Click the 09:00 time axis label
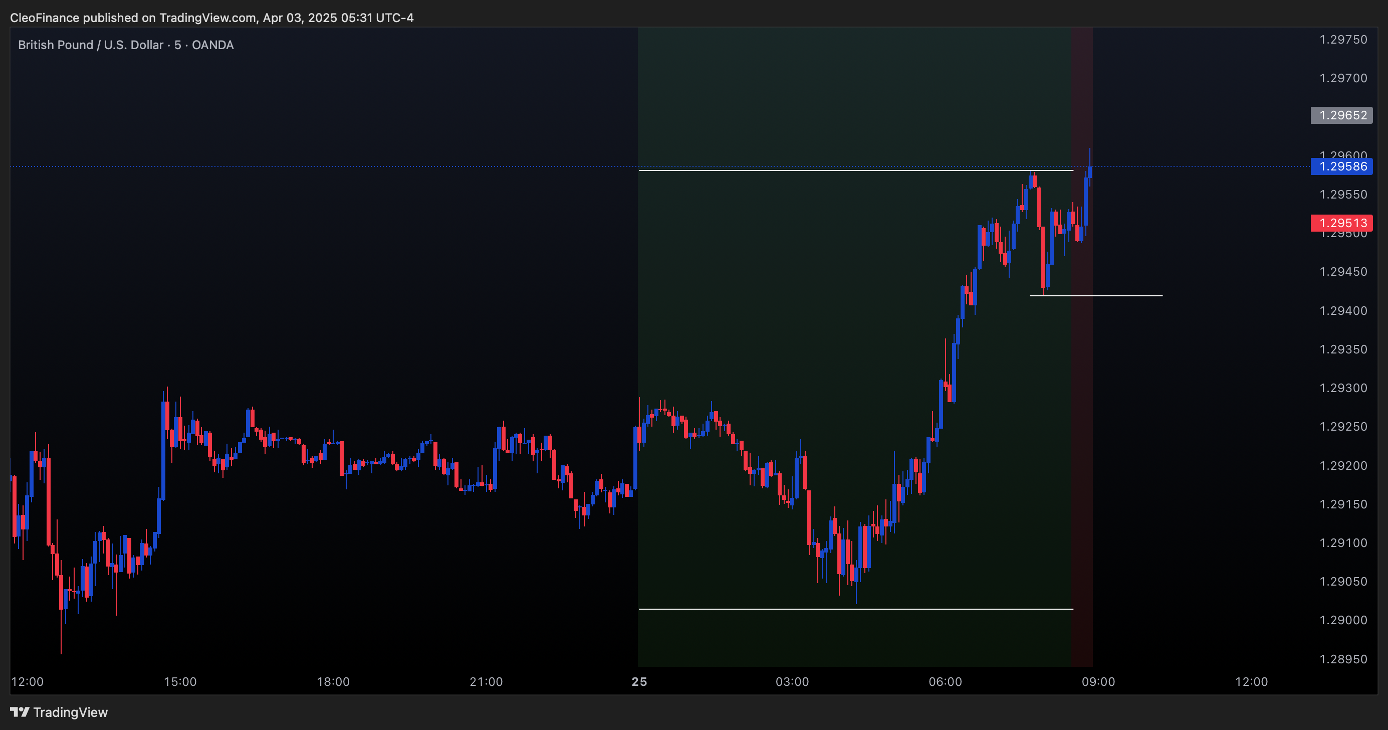 pos(1098,682)
